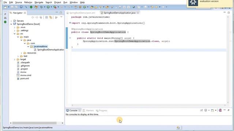The width and height of the screenshot is (234, 131).
Task: Click Collapse All icon in Navigator toolbar
Action: pos(46,17)
